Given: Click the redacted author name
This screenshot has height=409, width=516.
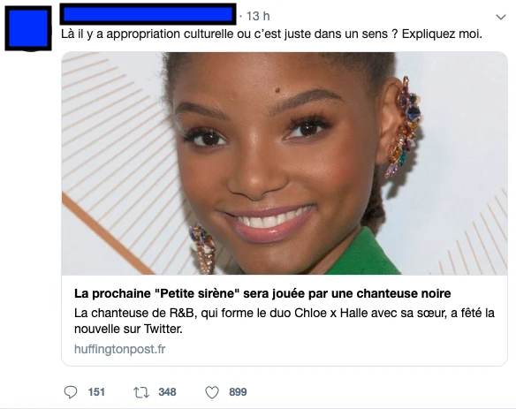Looking at the screenshot, I should pos(148,14).
